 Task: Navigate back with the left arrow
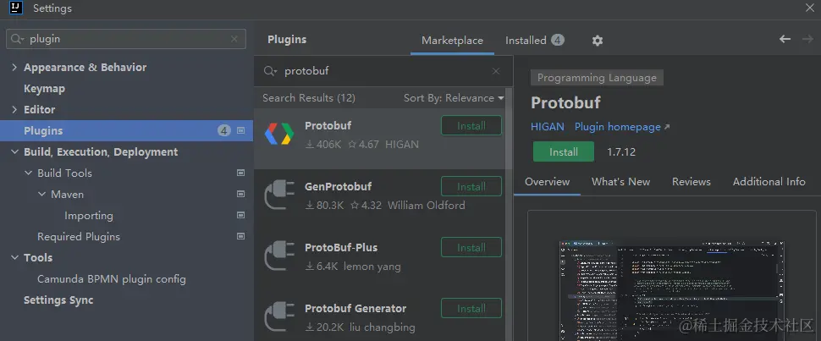785,39
